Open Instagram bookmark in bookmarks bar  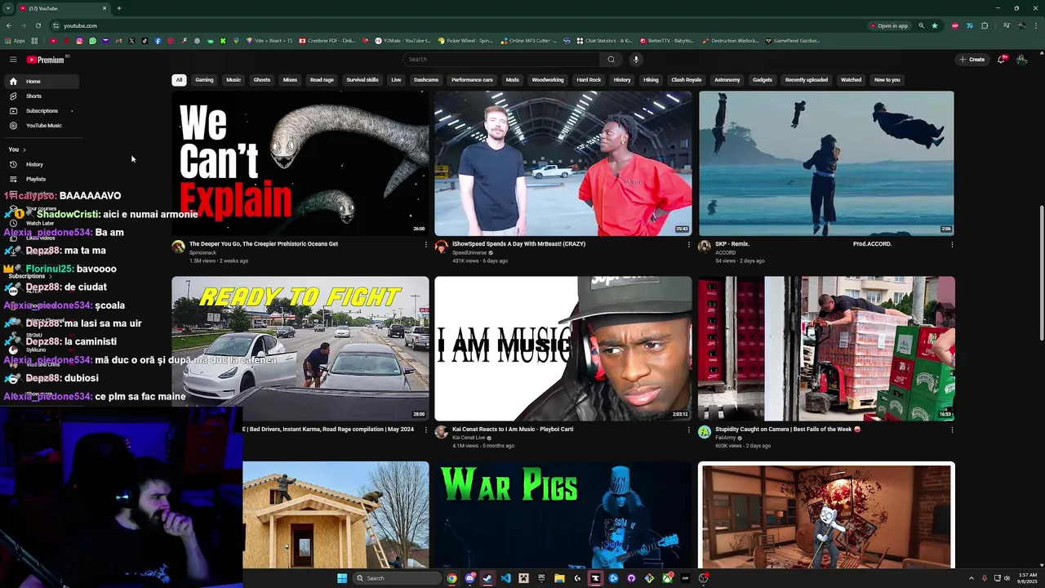(x=79, y=41)
